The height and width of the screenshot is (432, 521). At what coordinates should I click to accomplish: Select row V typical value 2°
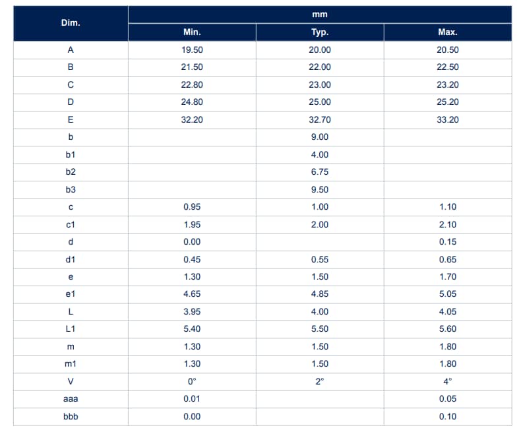click(320, 381)
